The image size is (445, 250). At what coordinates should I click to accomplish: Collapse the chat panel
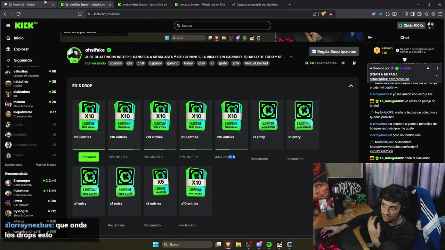click(370, 37)
